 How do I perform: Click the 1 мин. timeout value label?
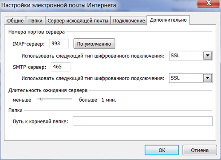click(109, 100)
